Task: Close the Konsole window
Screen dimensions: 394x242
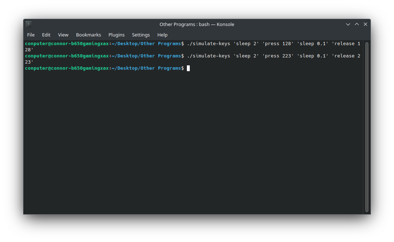Action: pos(365,24)
